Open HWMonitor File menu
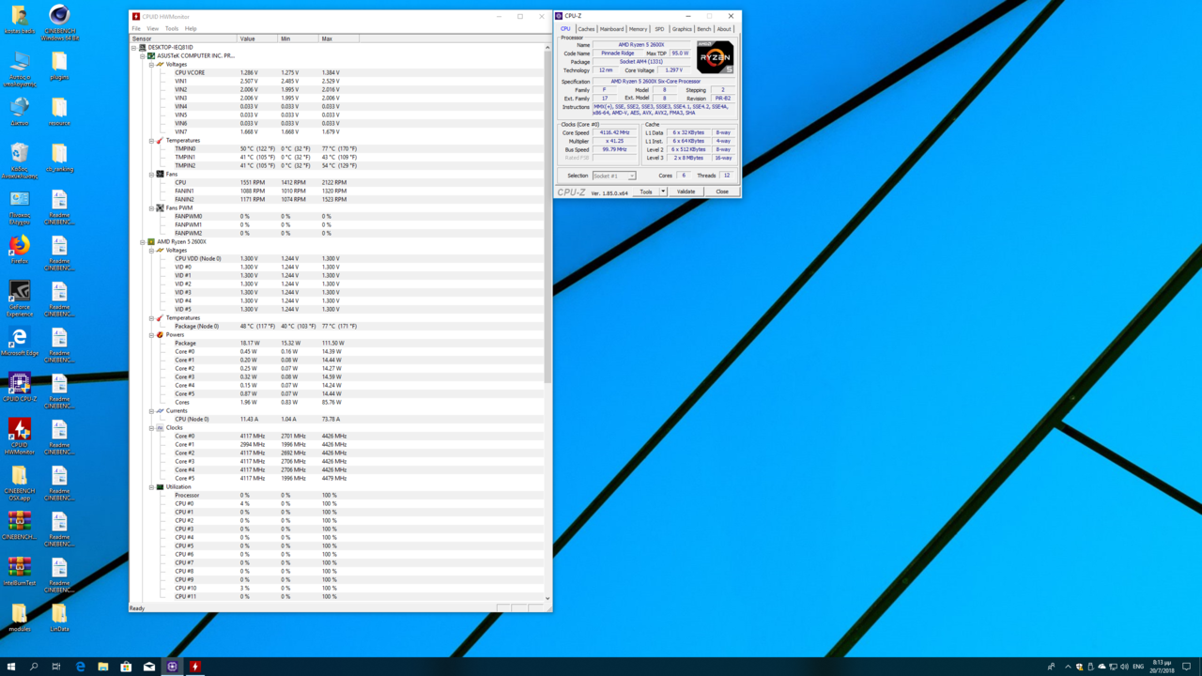The height and width of the screenshot is (676, 1202). click(136, 28)
